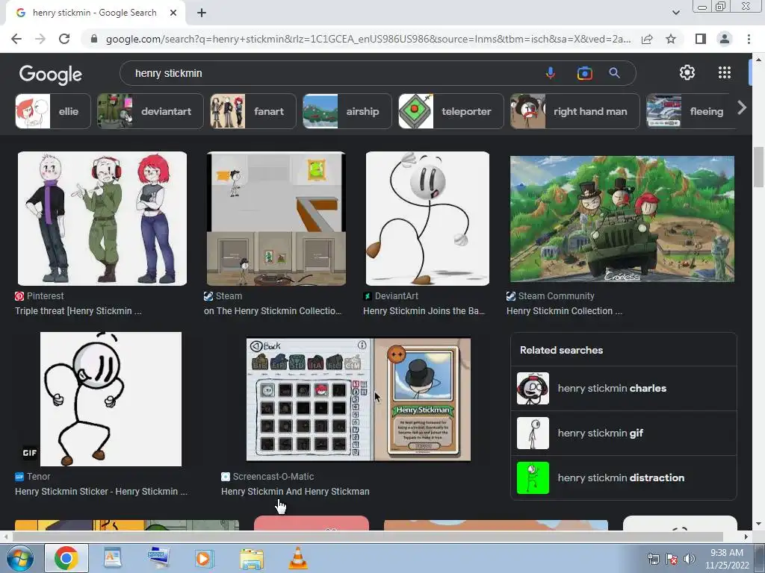Click the browser forward arrow
This screenshot has height=573, width=765.
[x=40, y=39]
